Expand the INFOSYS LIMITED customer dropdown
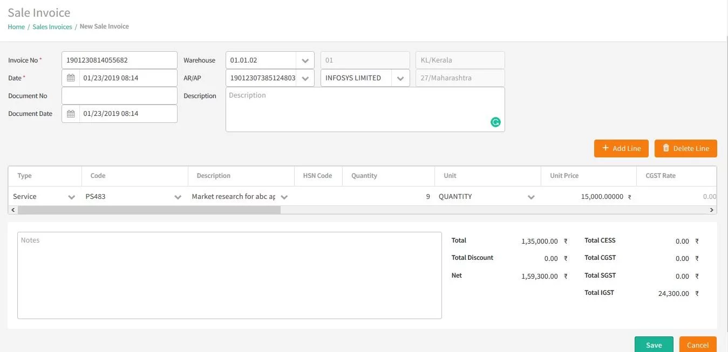This screenshot has height=352, width=728. [400, 78]
